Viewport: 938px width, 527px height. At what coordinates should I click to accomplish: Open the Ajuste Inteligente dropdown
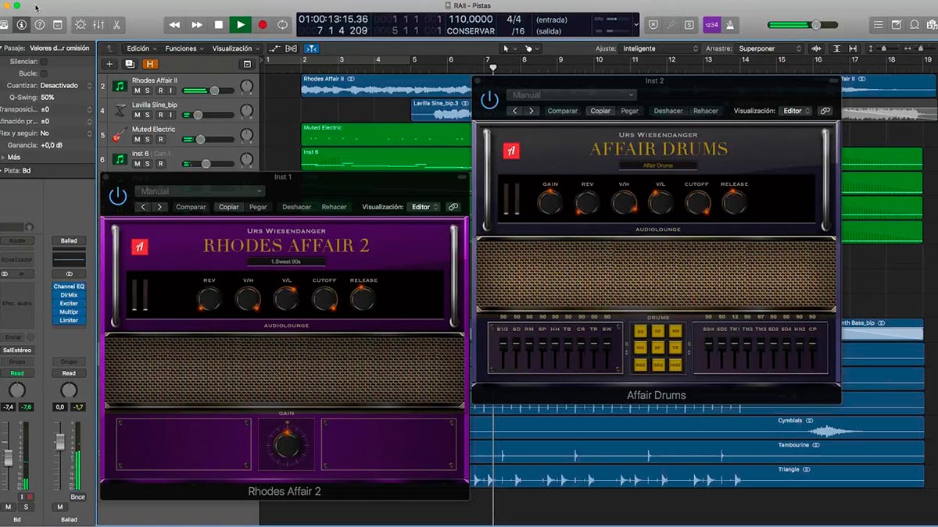coord(660,48)
